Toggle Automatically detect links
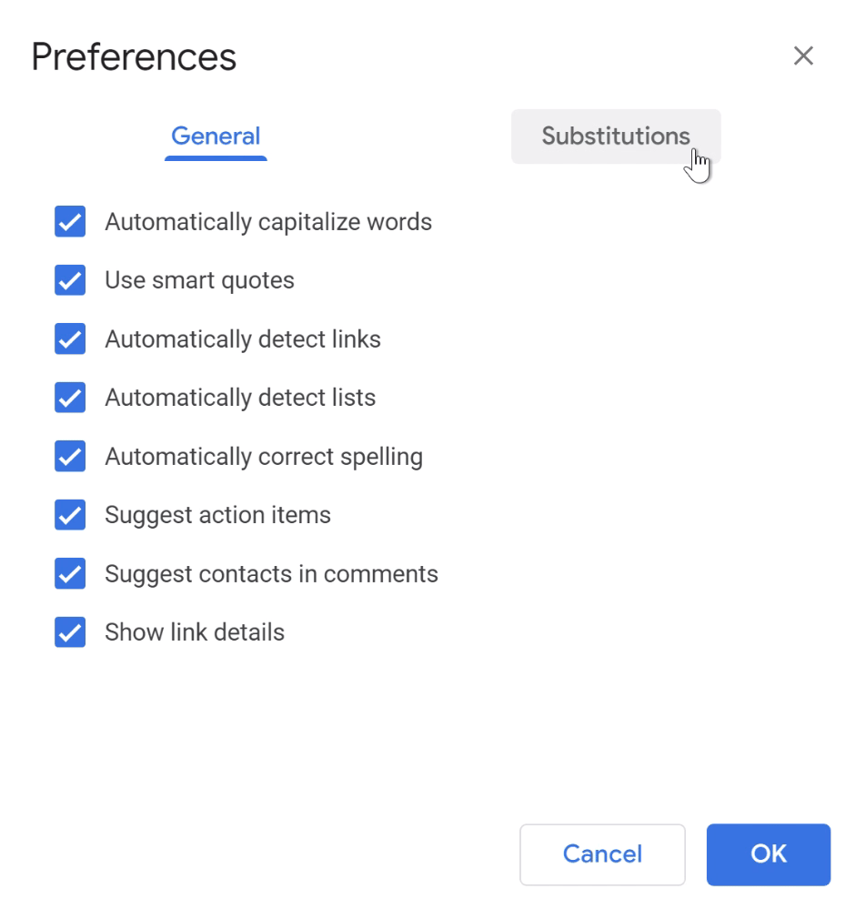This screenshot has height=919, width=866. [x=70, y=338]
